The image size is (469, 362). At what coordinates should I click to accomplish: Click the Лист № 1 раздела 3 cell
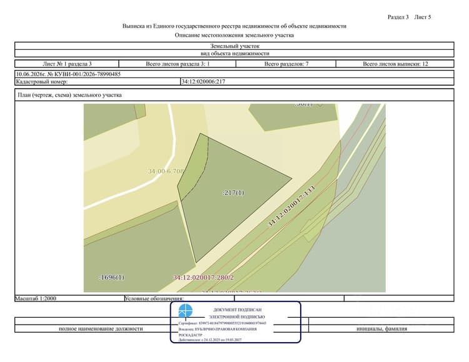67,64
